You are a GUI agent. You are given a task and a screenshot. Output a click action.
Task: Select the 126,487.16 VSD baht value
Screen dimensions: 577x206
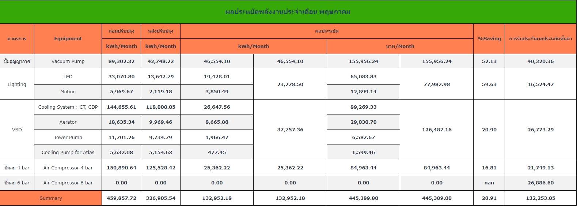tap(437, 130)
